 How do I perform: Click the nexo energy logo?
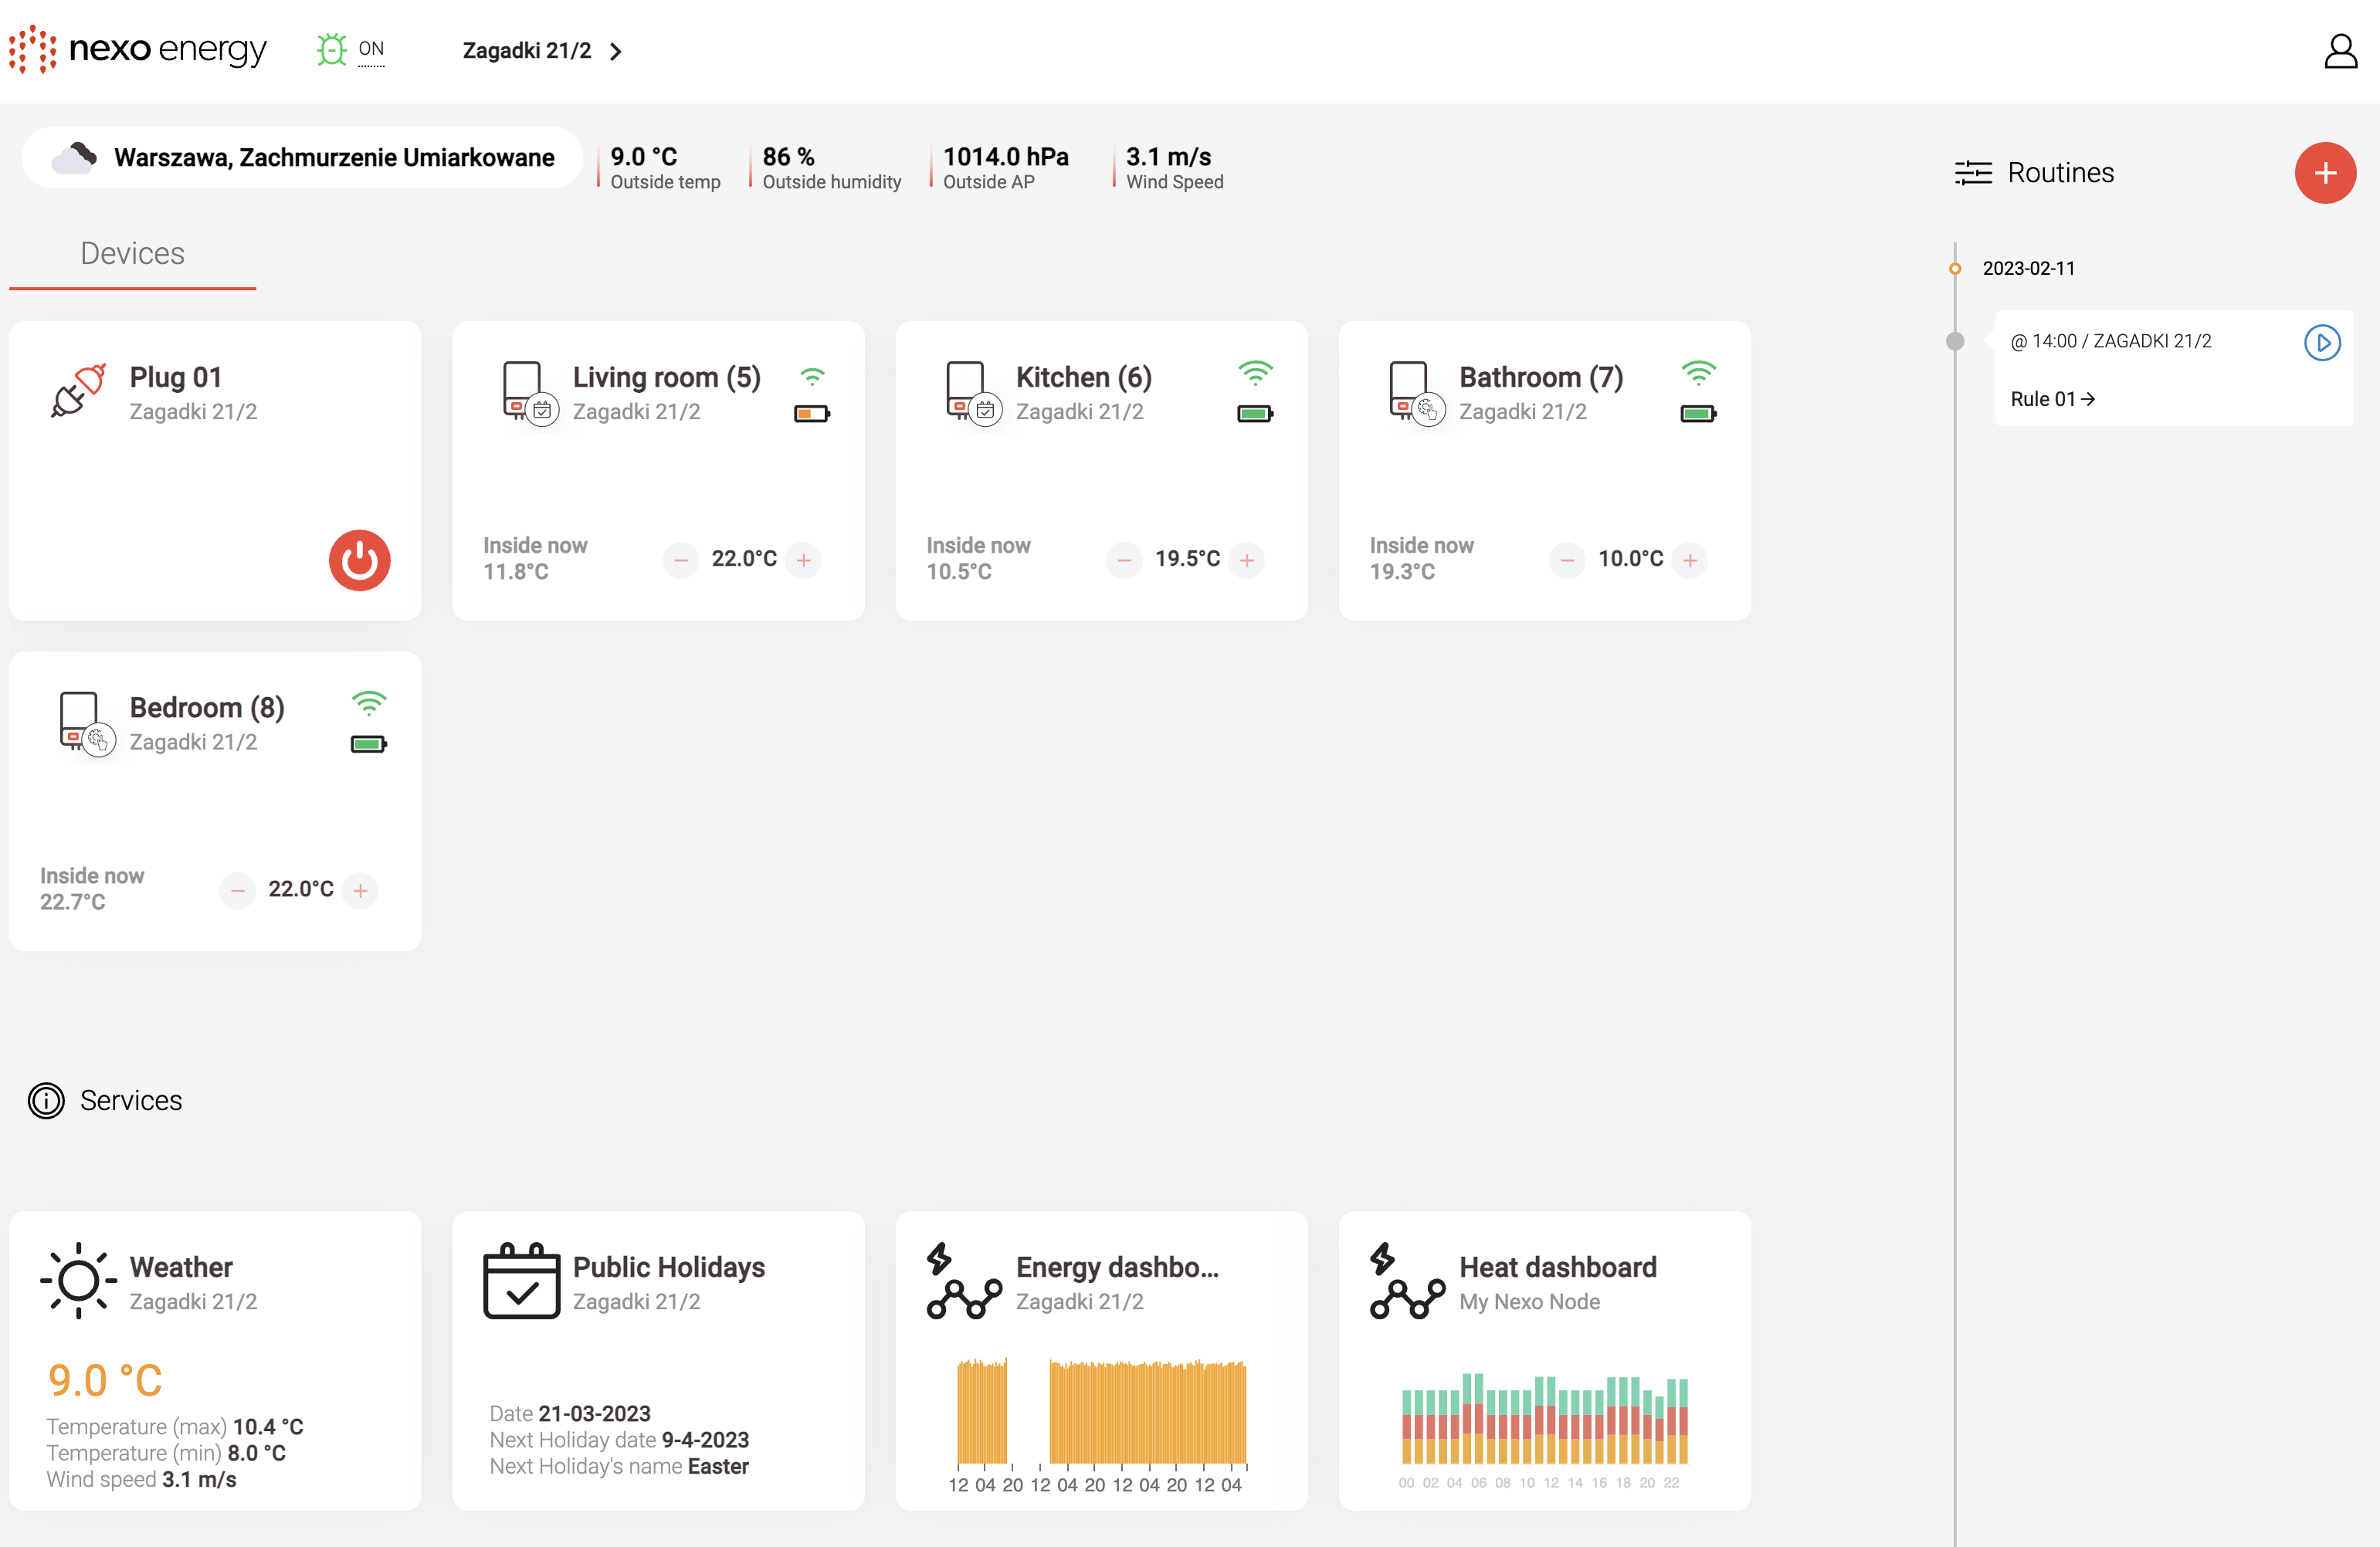click(137, 49)
